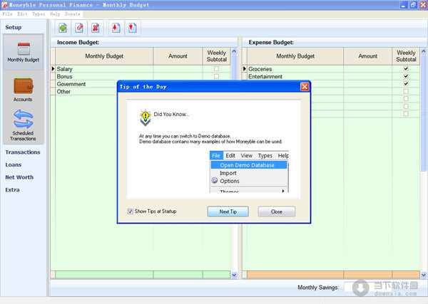
Task: Click the Move Up arrow toolbar icon
Action: (116, 28)
